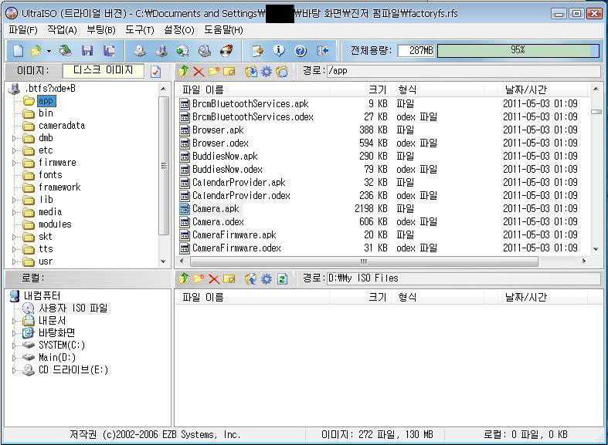Click the 날짜/시간 column header in local pane
Image resolution: width=608 pixels, height=445 pixels.
(525, 297)
